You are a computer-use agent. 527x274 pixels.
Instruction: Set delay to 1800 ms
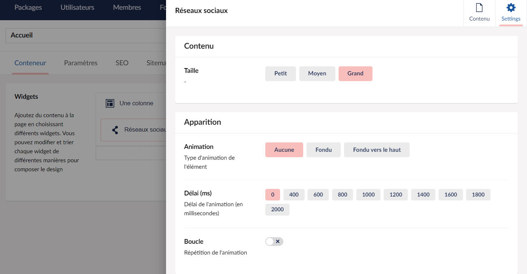point(478,195)
